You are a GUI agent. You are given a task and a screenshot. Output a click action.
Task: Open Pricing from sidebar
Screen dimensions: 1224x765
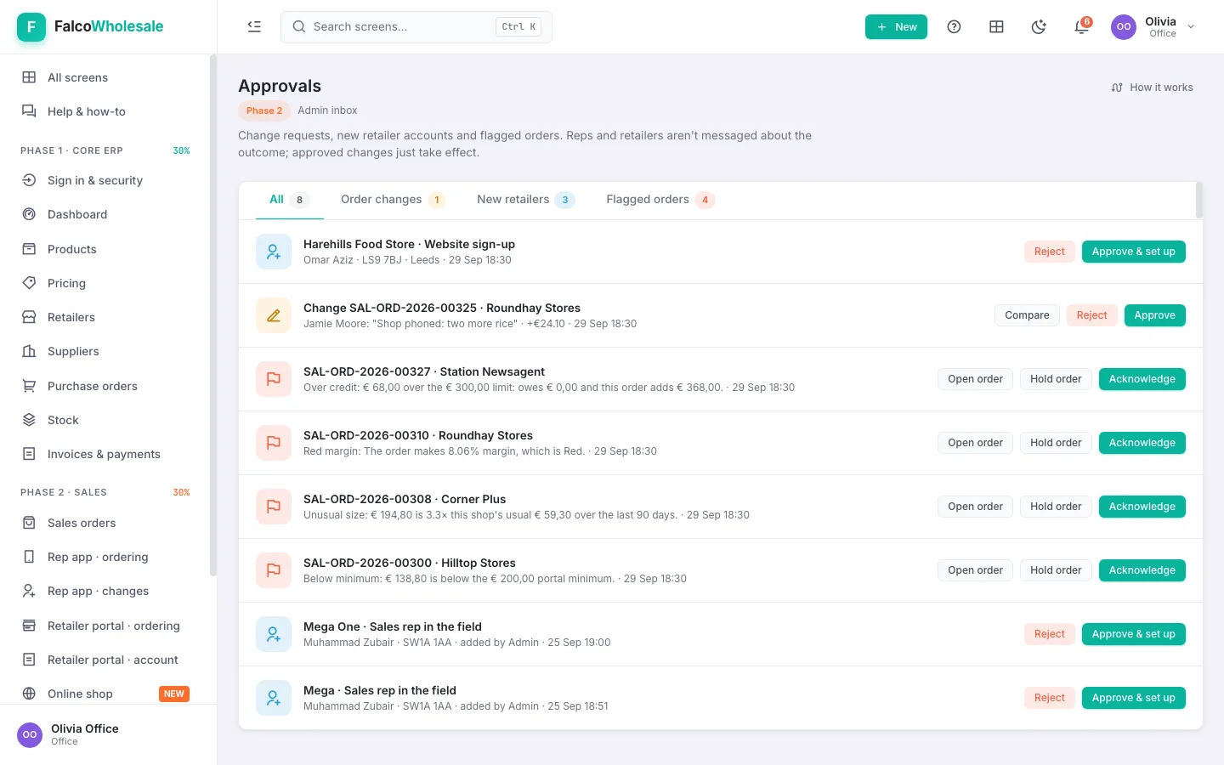coord(106,283)
